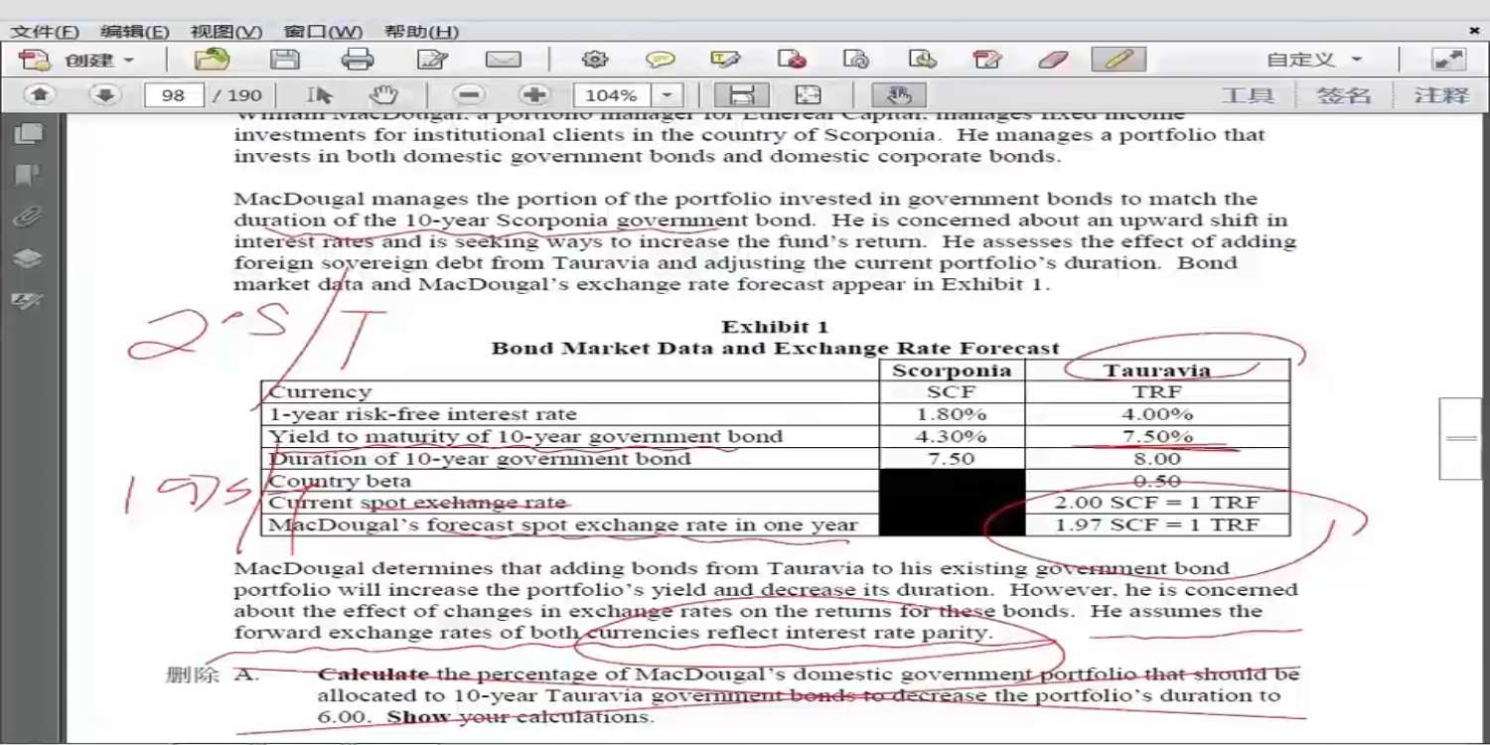Click the page number field showing 98
Screen dimensions: 1490x745
[x=173, y=95]
